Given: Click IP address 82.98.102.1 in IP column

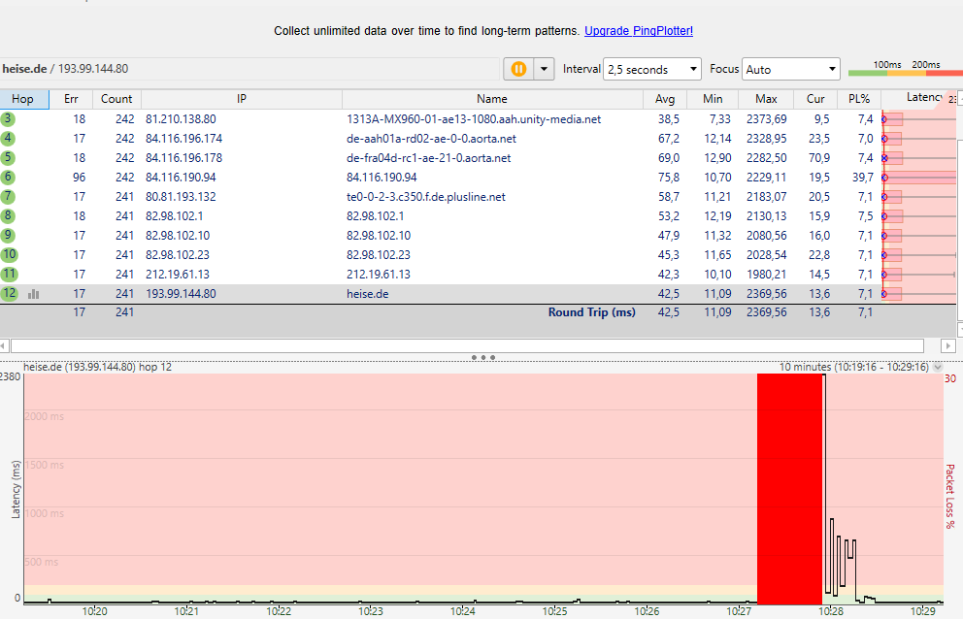Looking at the screenshot, I should click(175, 216).
